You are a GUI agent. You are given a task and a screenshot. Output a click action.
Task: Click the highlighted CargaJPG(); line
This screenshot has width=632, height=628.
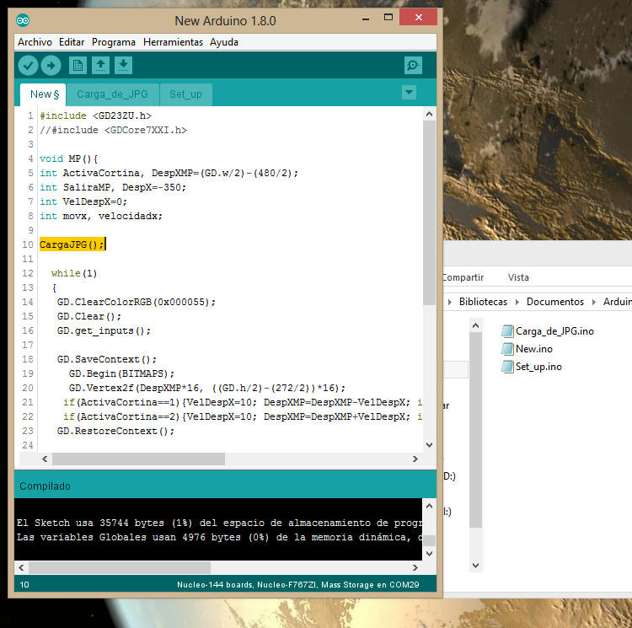72,244
